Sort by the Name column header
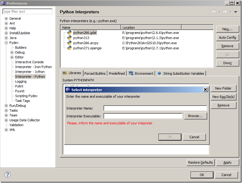Image resolution: width=242 pixels, height=183 pixels. pyautogui.click(x=90, y=28)
